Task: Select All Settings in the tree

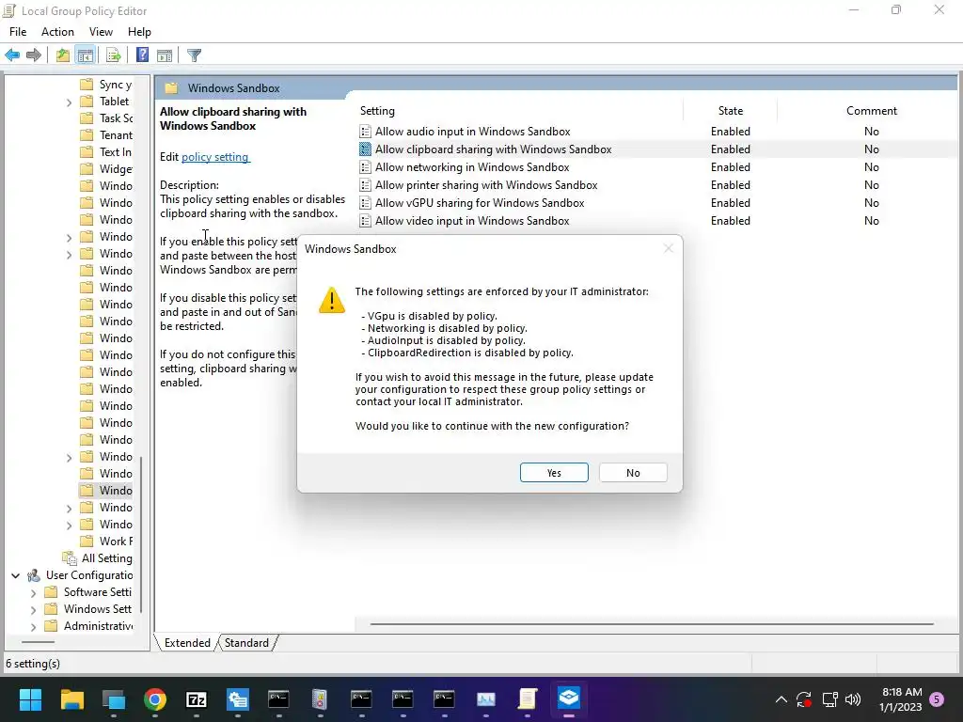Action: click(107, 558)
